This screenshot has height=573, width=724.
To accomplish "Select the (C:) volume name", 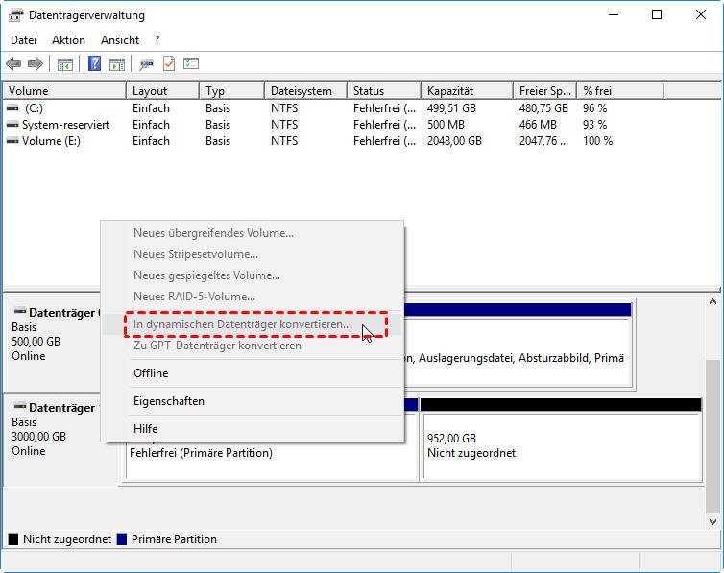I will click(34, 108).
